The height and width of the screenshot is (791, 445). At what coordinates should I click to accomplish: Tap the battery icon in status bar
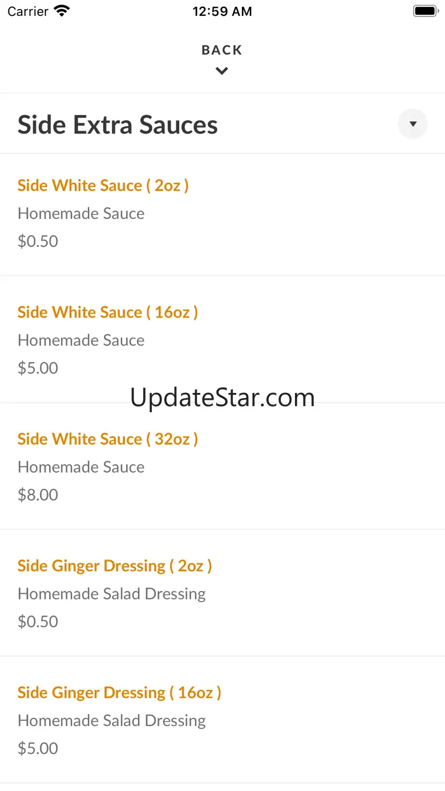point(424,11)
